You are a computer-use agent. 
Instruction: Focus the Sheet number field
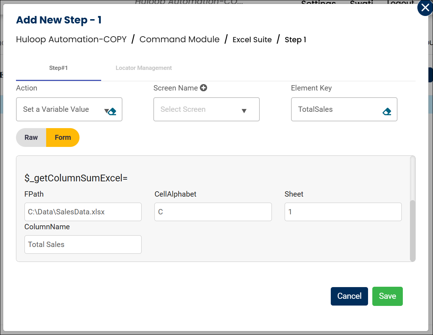point(343,212)
